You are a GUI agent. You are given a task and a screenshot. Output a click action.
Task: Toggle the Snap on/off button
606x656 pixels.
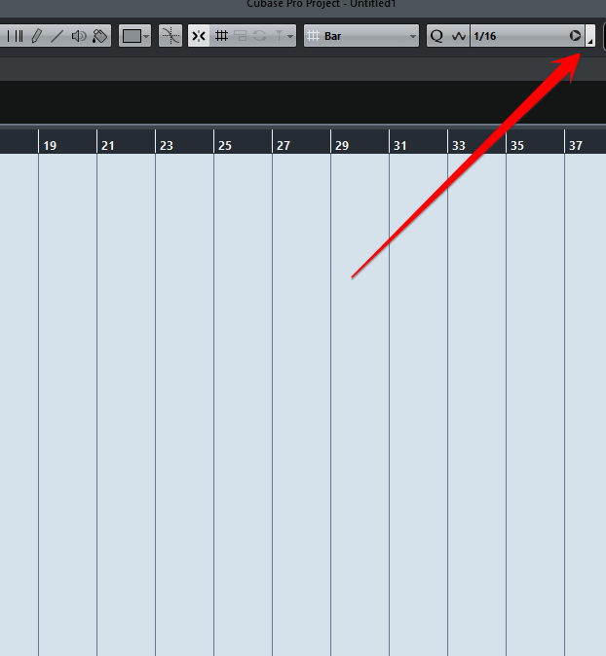point(199,36)
